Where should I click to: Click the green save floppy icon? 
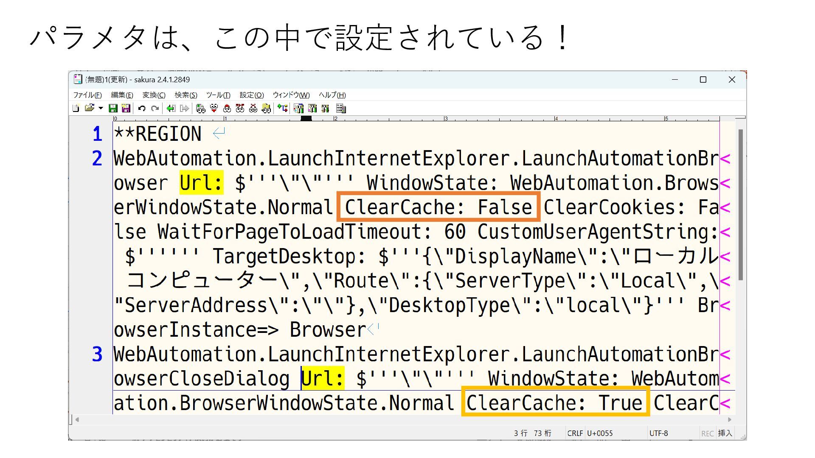(113, 108)
